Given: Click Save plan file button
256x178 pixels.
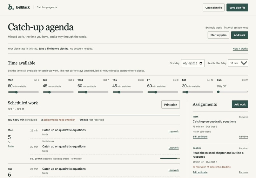Looking at the screenshot, I should 237,8.
